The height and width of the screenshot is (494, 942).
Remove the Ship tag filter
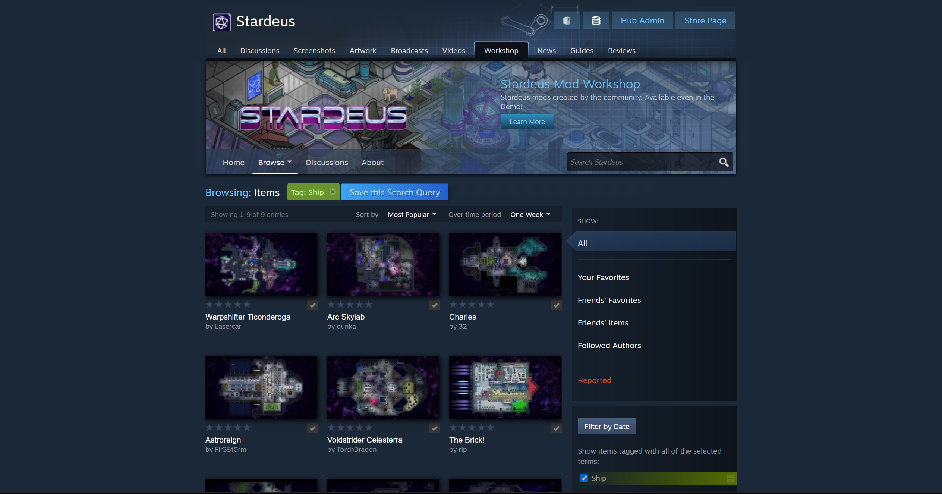click(x=333, y=192)
